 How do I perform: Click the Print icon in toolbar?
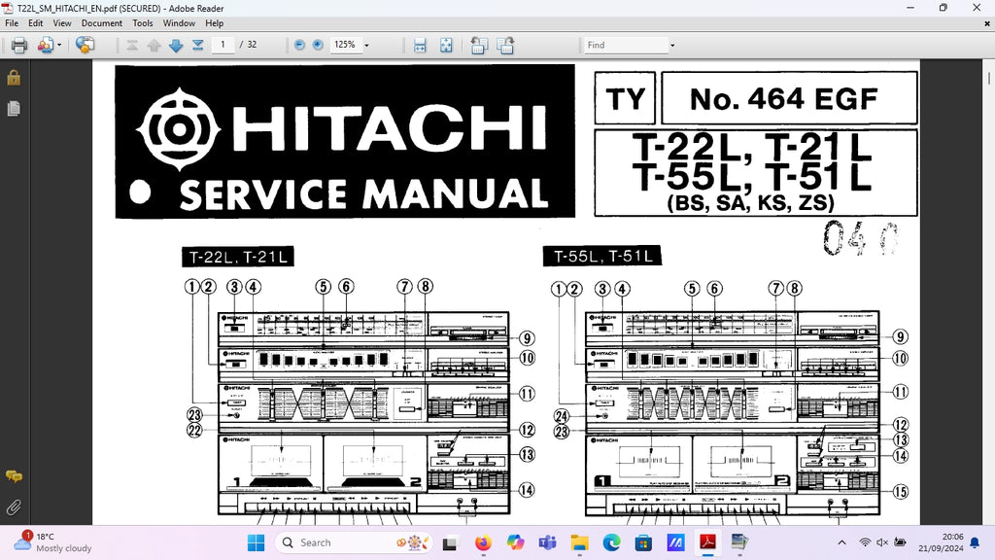tap(18, 45)
